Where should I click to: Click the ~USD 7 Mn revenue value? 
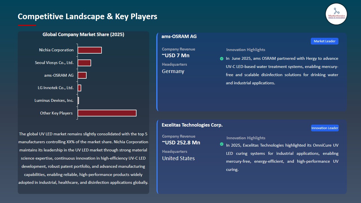click(176, 56)
